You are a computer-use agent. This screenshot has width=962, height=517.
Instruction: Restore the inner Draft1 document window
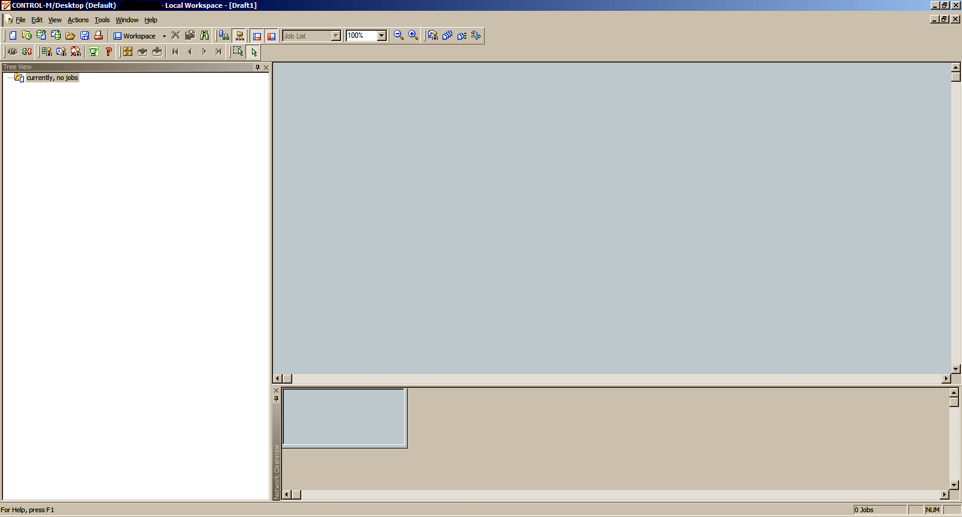tap(945, 19)
